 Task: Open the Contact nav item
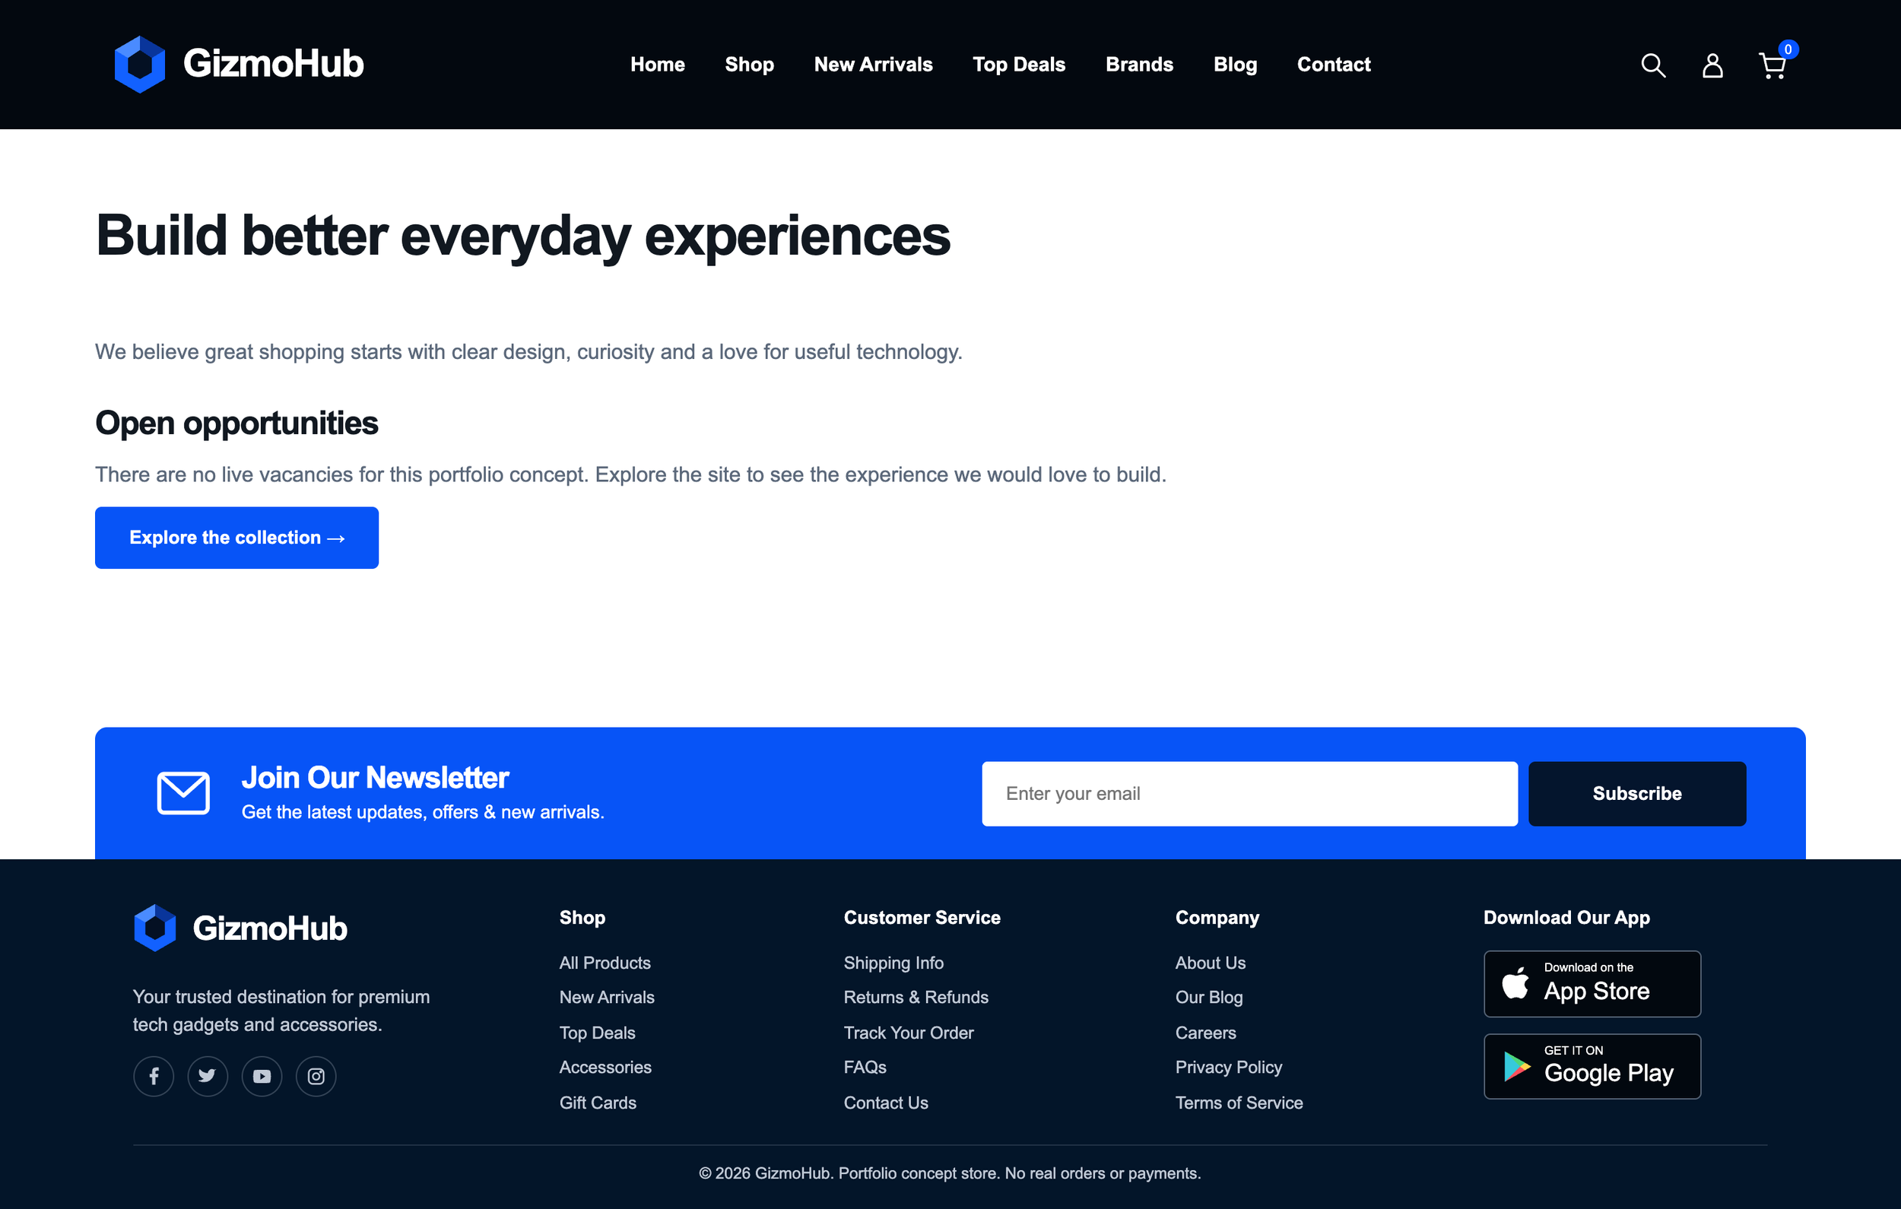pos(1334,65)
